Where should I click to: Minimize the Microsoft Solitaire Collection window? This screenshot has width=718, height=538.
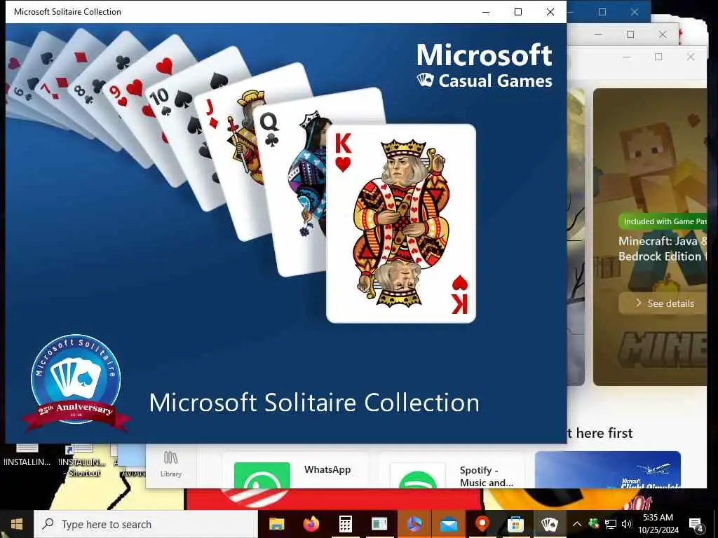[x=486, y=12]
